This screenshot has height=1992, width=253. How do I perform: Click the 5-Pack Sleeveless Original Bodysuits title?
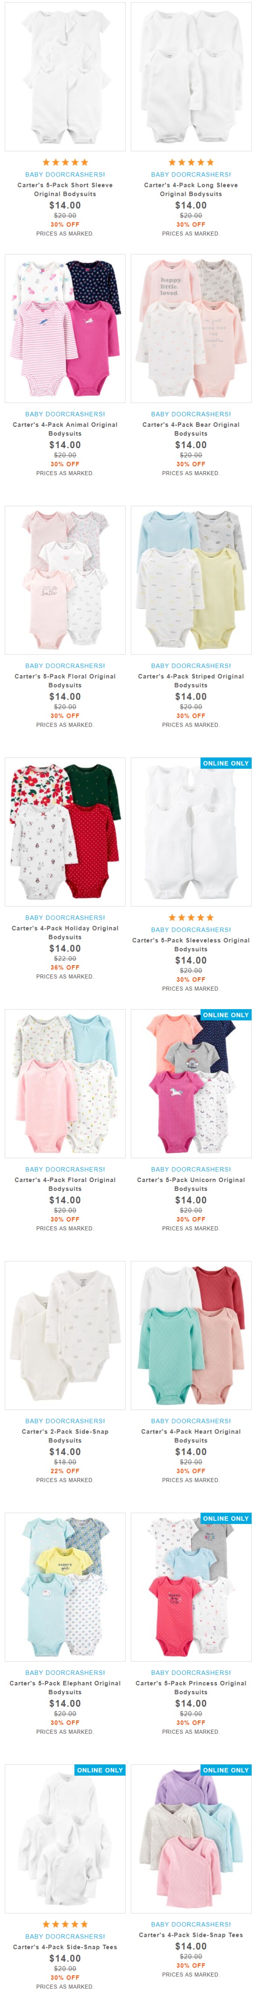[191, 944]
